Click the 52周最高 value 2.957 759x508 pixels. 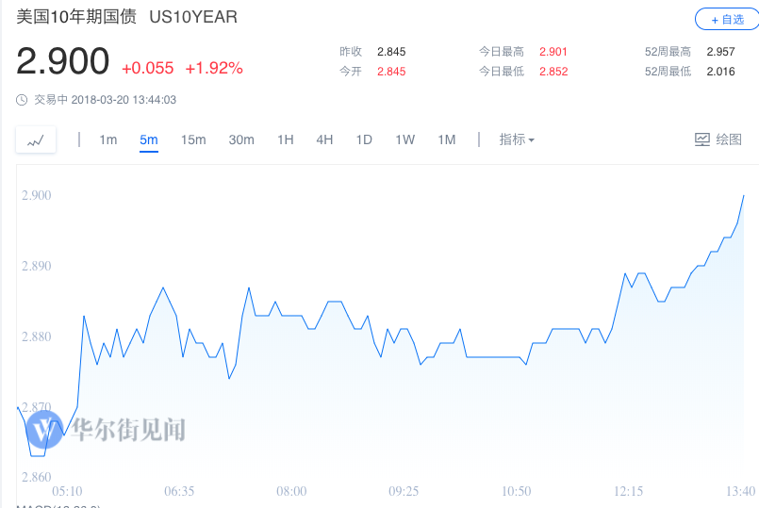coord(720,52)
